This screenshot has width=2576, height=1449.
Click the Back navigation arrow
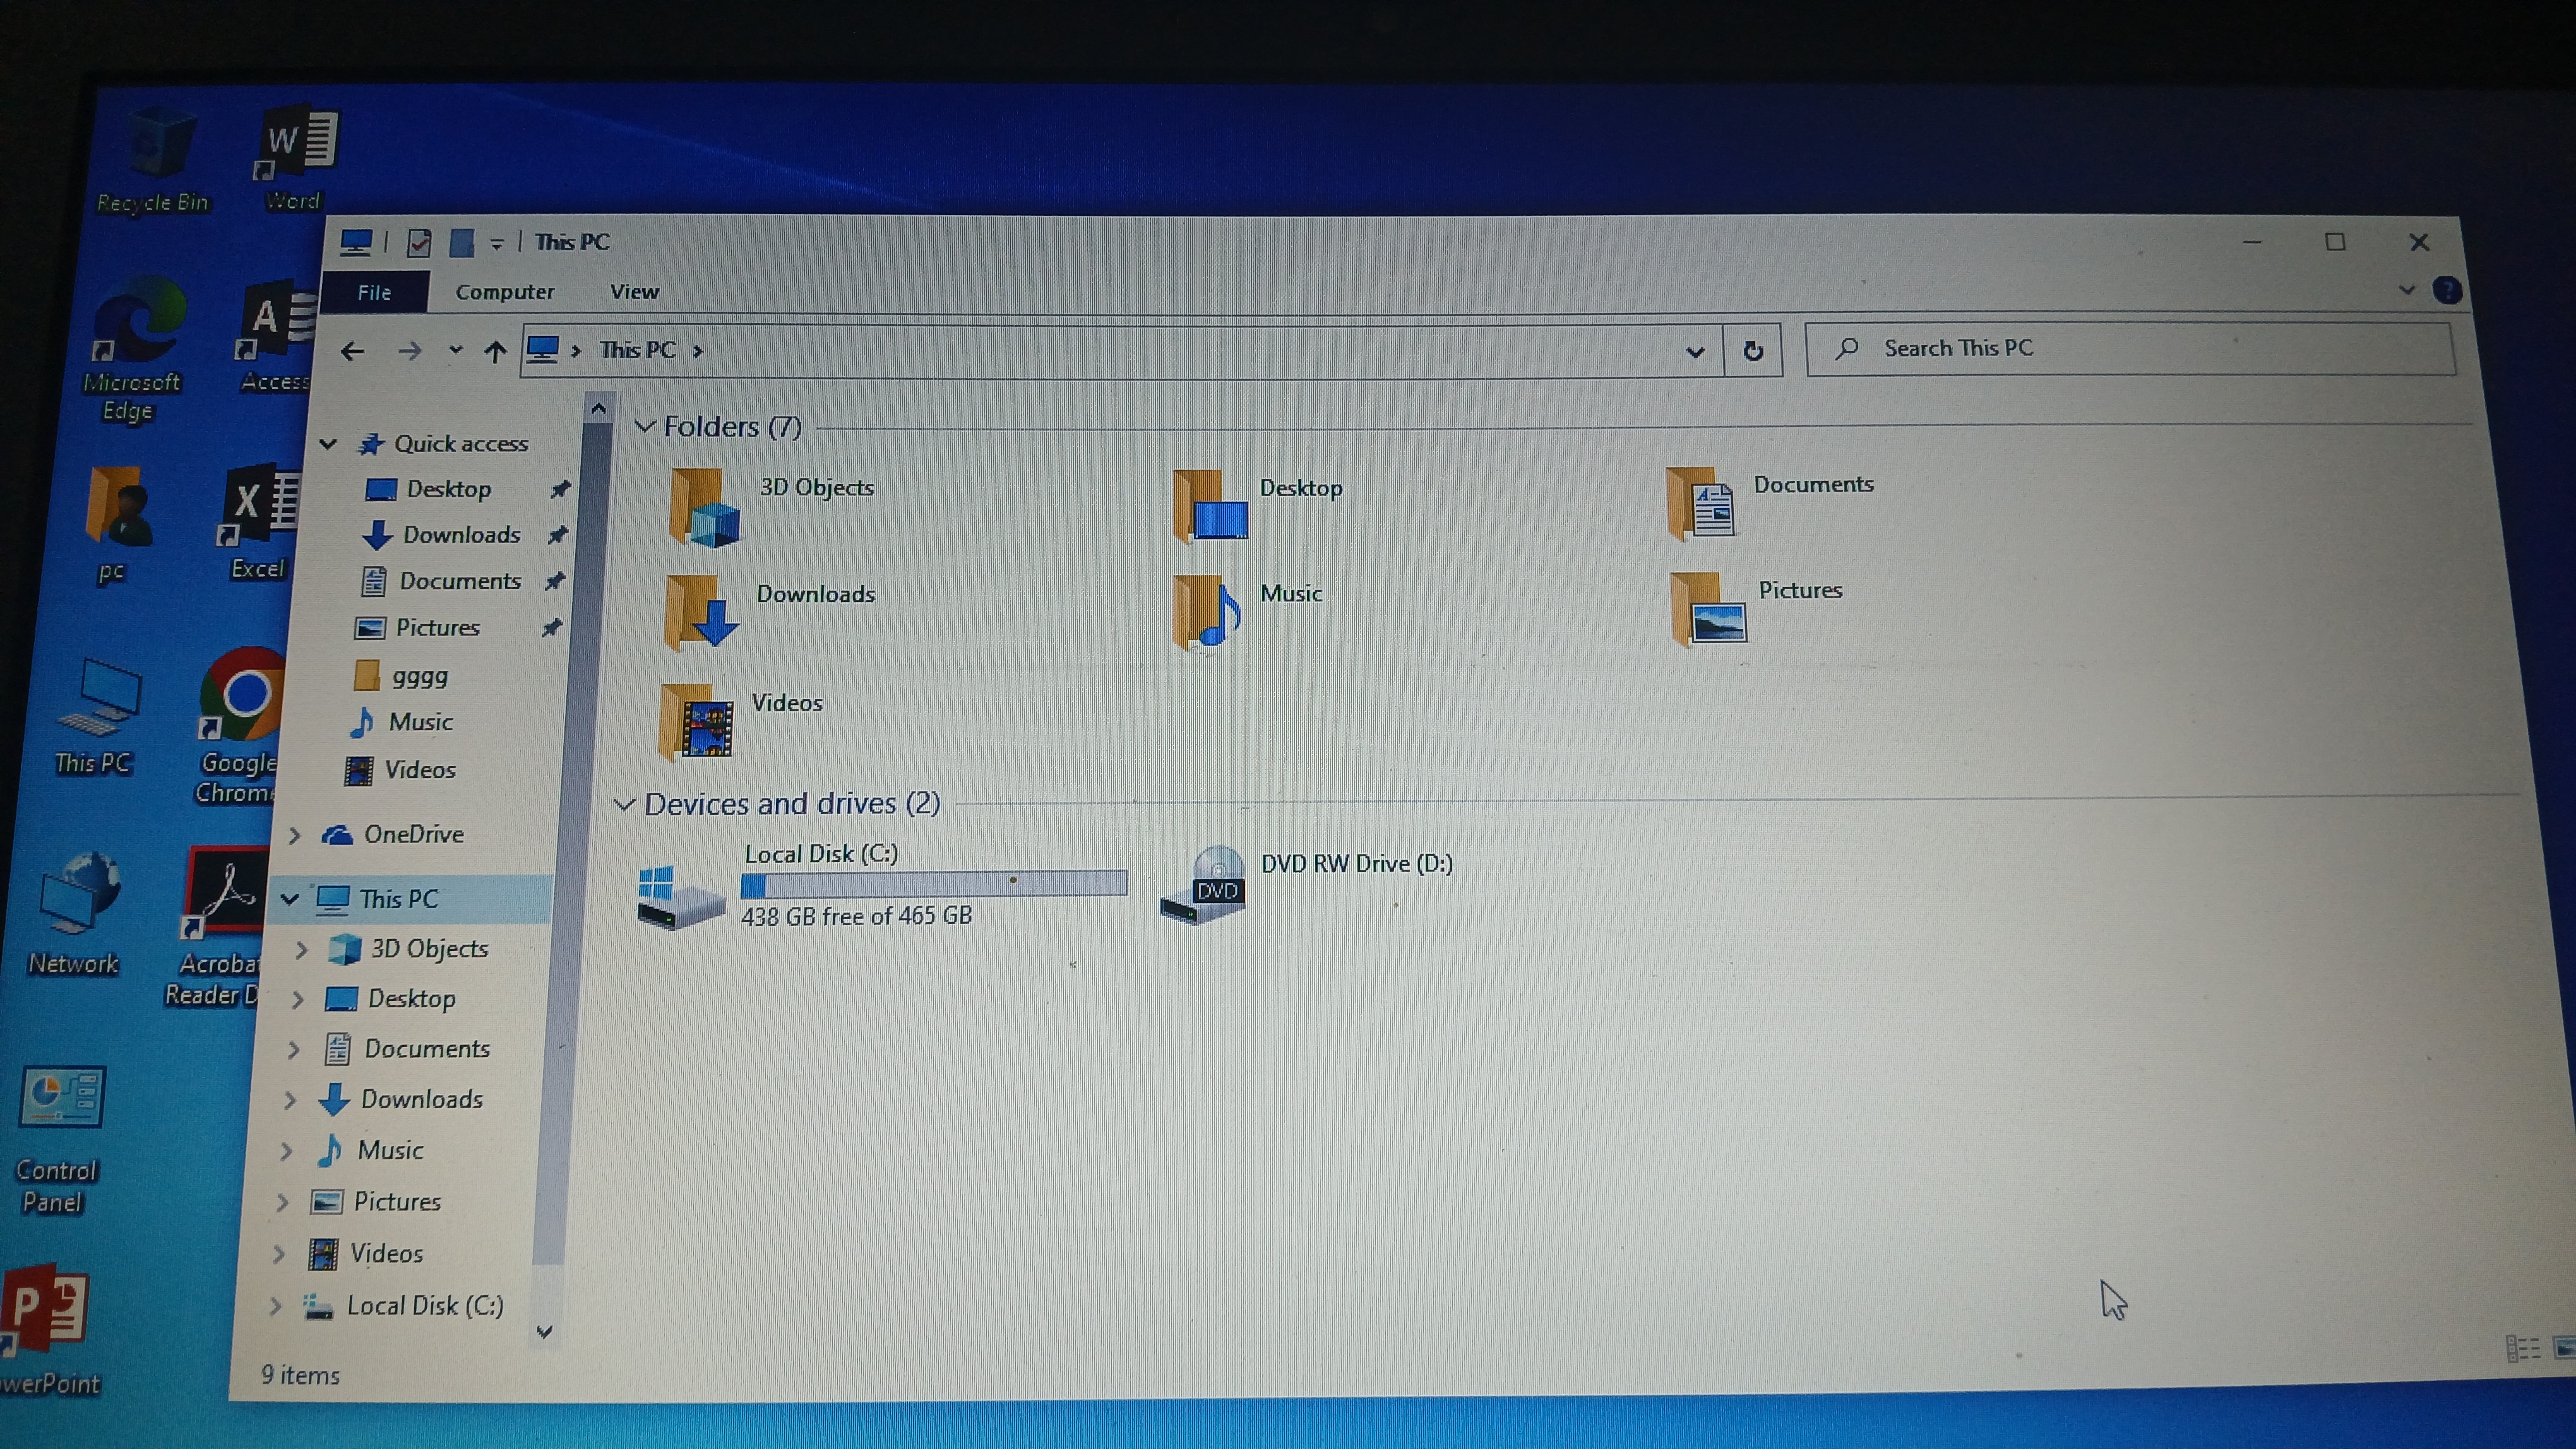pyautogui.click(x=352, y=350)
